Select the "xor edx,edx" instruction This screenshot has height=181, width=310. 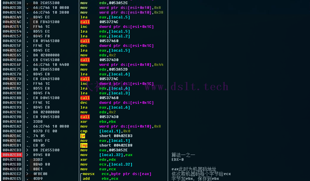[x=98, y=160]
